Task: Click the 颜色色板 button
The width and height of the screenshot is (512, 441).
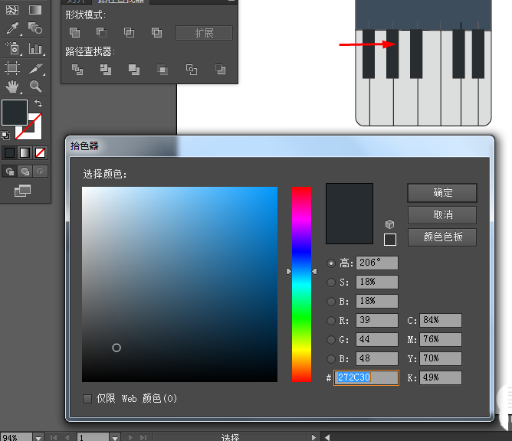Action: pyautogui.click(x=441, y=237)
